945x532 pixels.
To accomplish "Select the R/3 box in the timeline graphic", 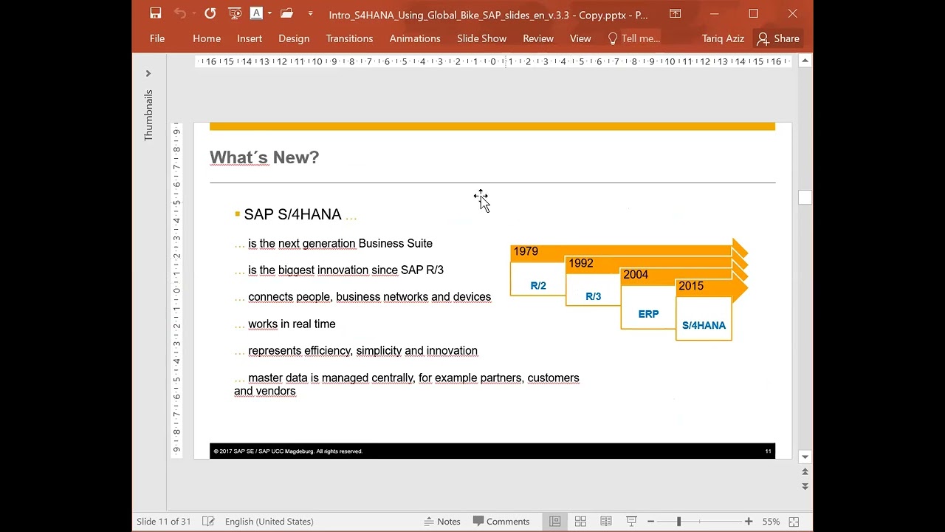I will point(593,290).
